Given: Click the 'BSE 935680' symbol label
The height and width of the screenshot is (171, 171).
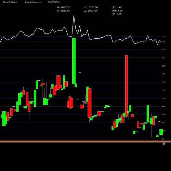Looking at the screenshot, I should [54, 2].
